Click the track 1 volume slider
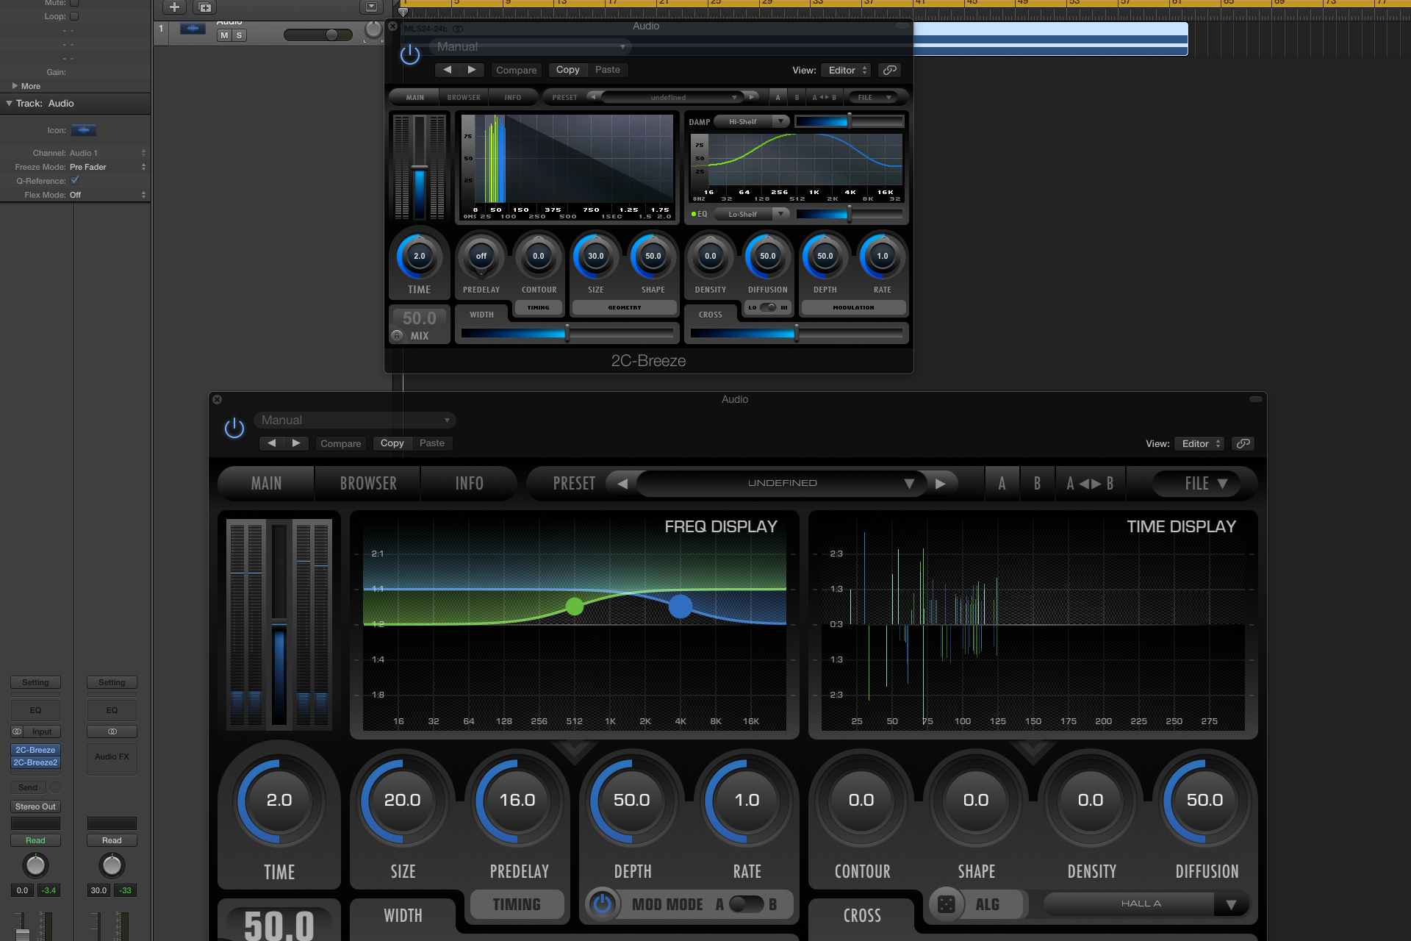This screenshot has height=941, width=1411. pyautogui.click(x=317, y=35)
